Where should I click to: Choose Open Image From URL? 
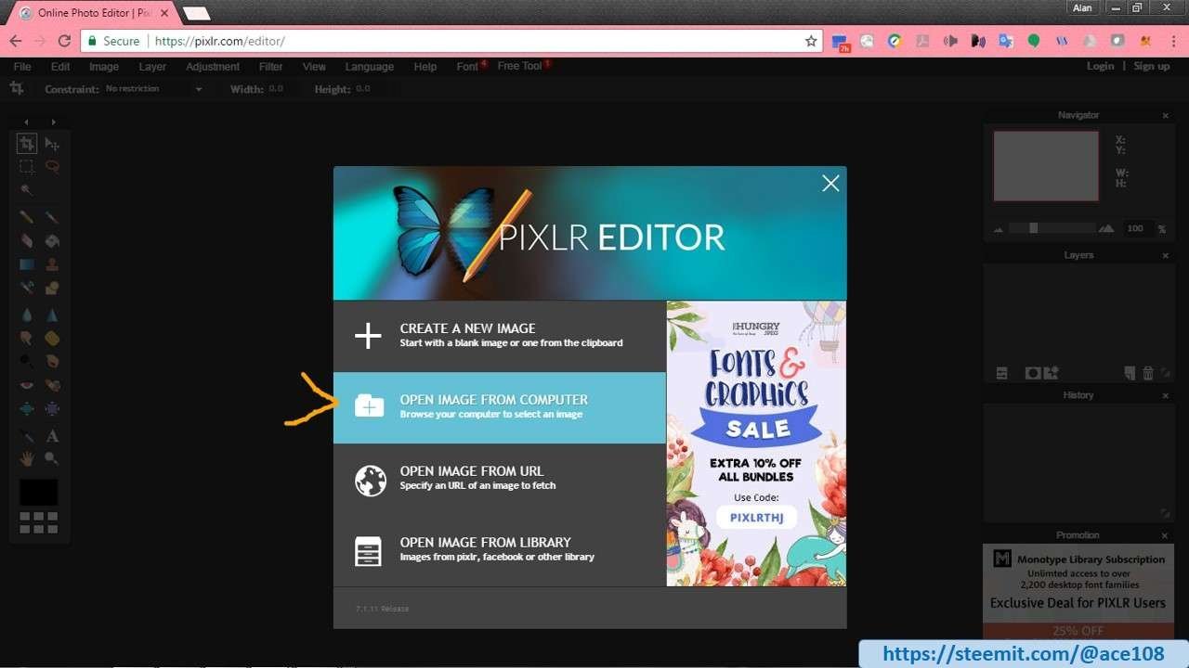point(500,479)
